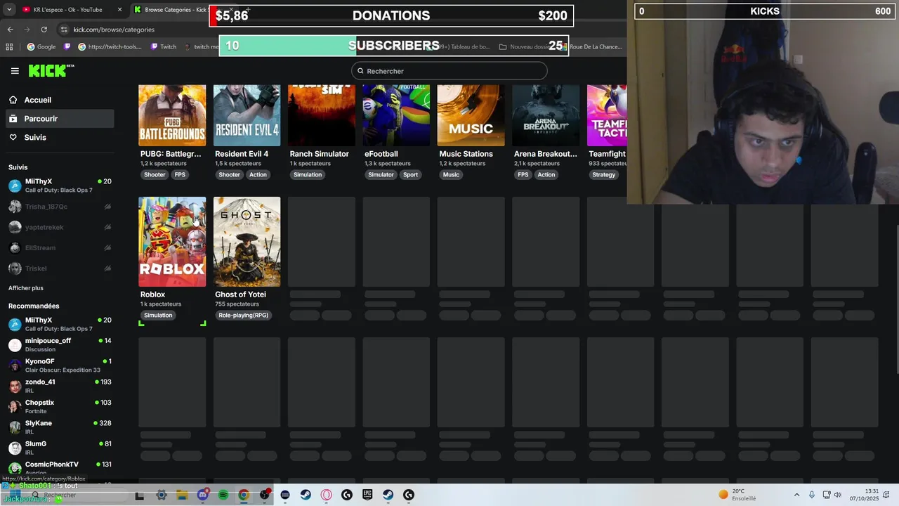Open the Twitch bookmark
899x506 pixels.
click(x=164, y=47)
